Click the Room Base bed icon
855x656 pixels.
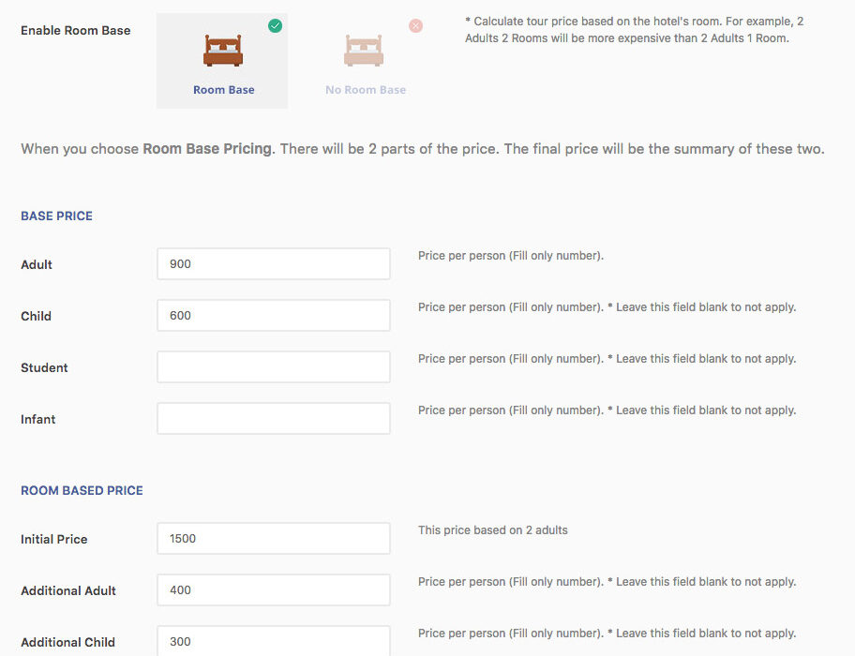click(223, 51)
